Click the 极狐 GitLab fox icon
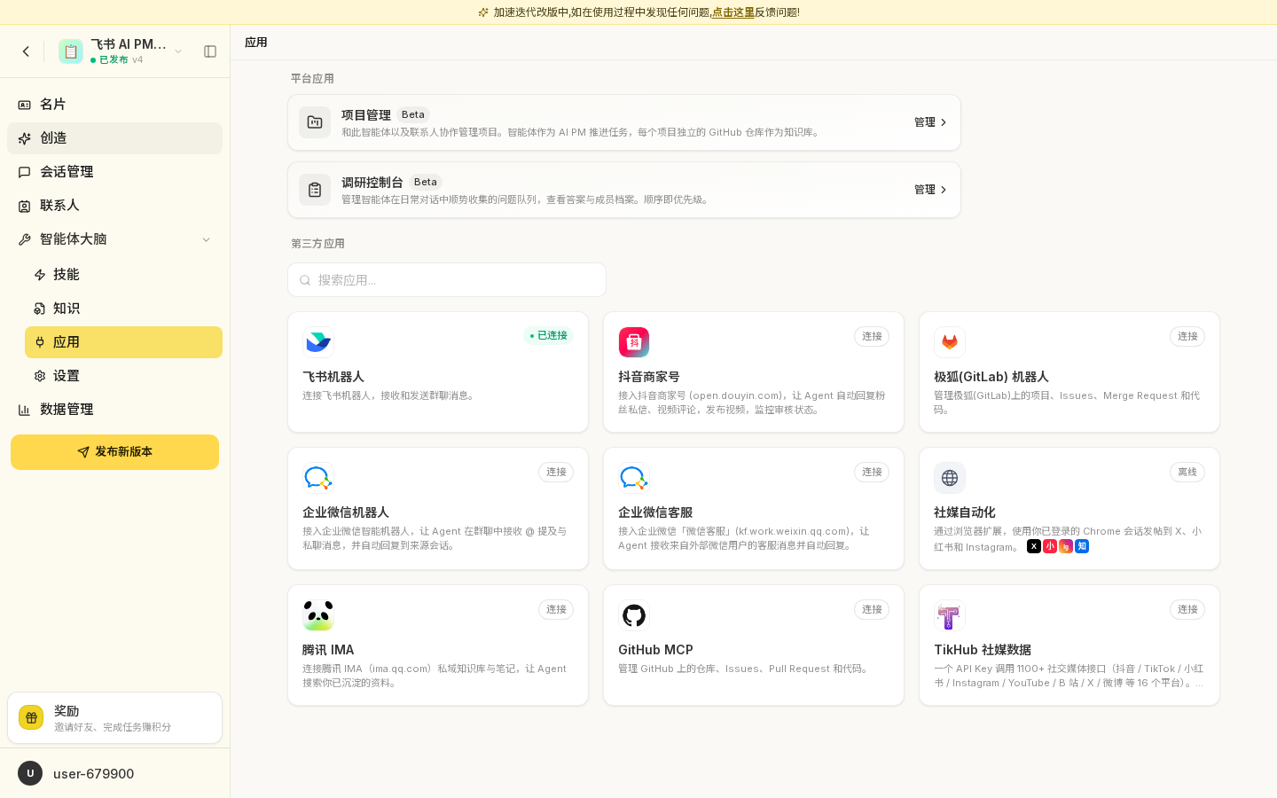Viewport: 1277px width, 798px height. pos(950,342)
